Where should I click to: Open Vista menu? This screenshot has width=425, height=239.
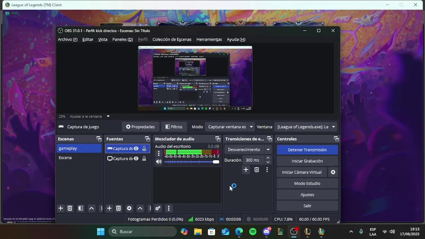coord(103,39)
